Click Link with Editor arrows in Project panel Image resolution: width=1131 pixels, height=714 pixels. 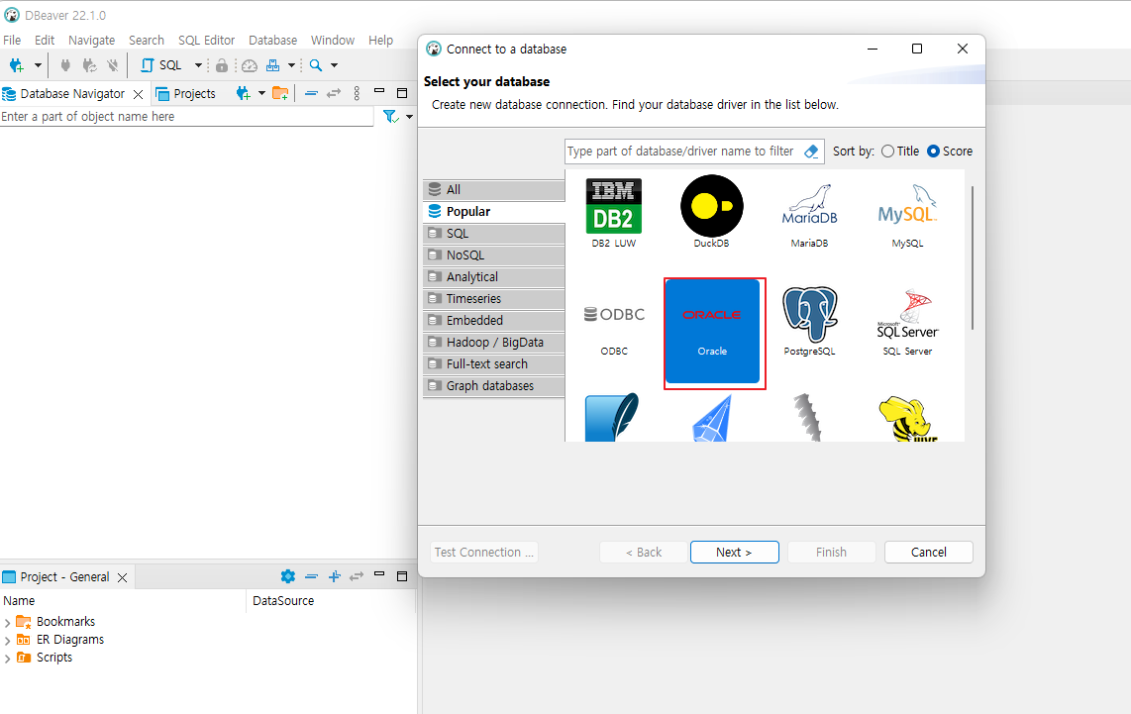tap(357, 576)
